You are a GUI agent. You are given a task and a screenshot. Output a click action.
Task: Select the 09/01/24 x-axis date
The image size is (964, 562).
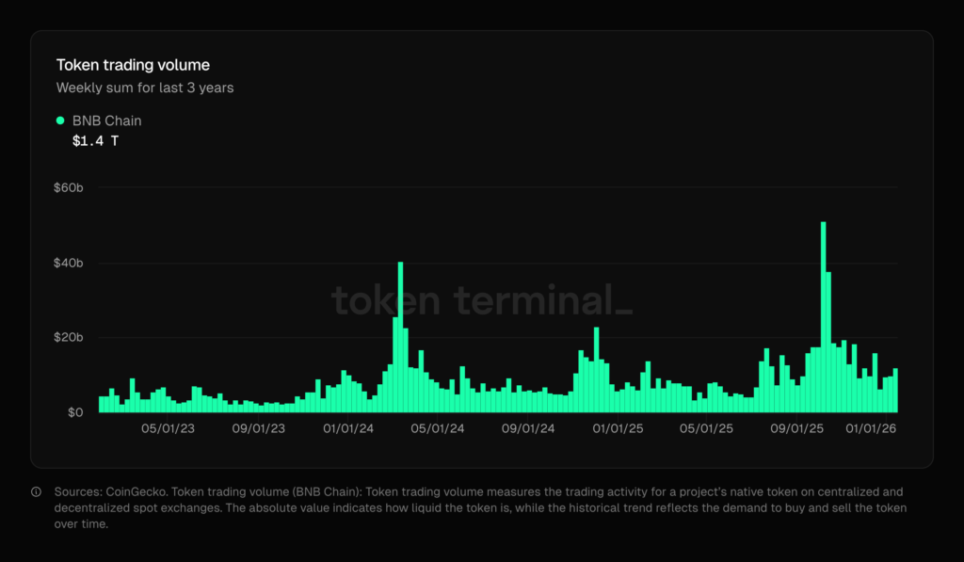(528, 429)
